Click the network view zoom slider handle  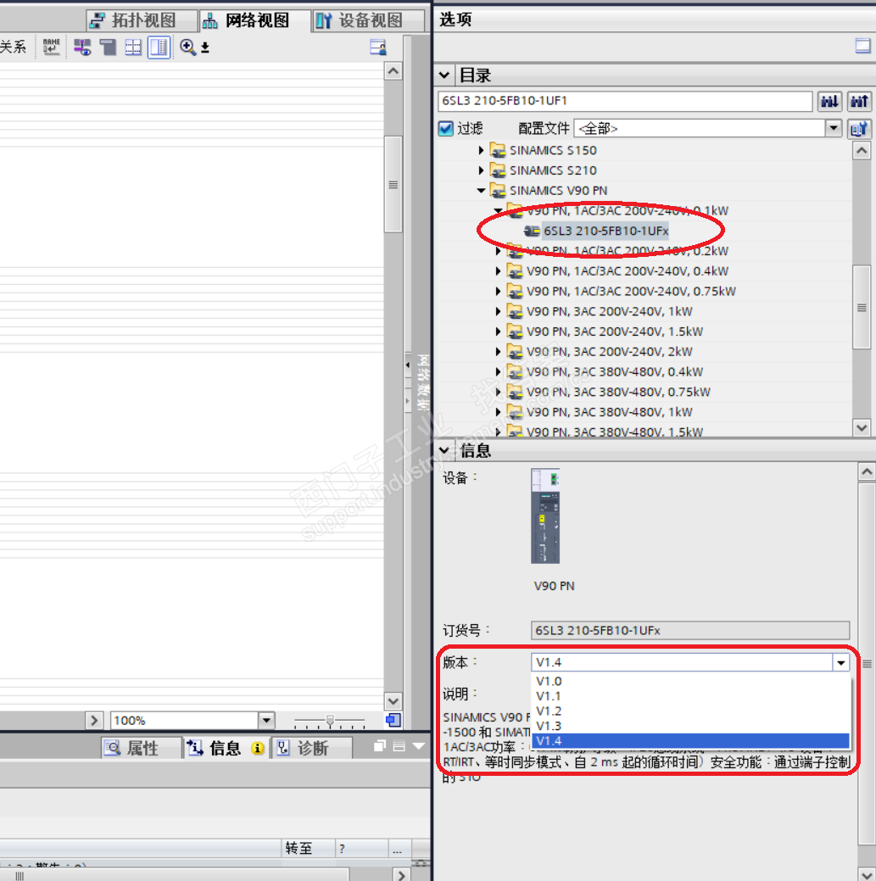(331, 720)
